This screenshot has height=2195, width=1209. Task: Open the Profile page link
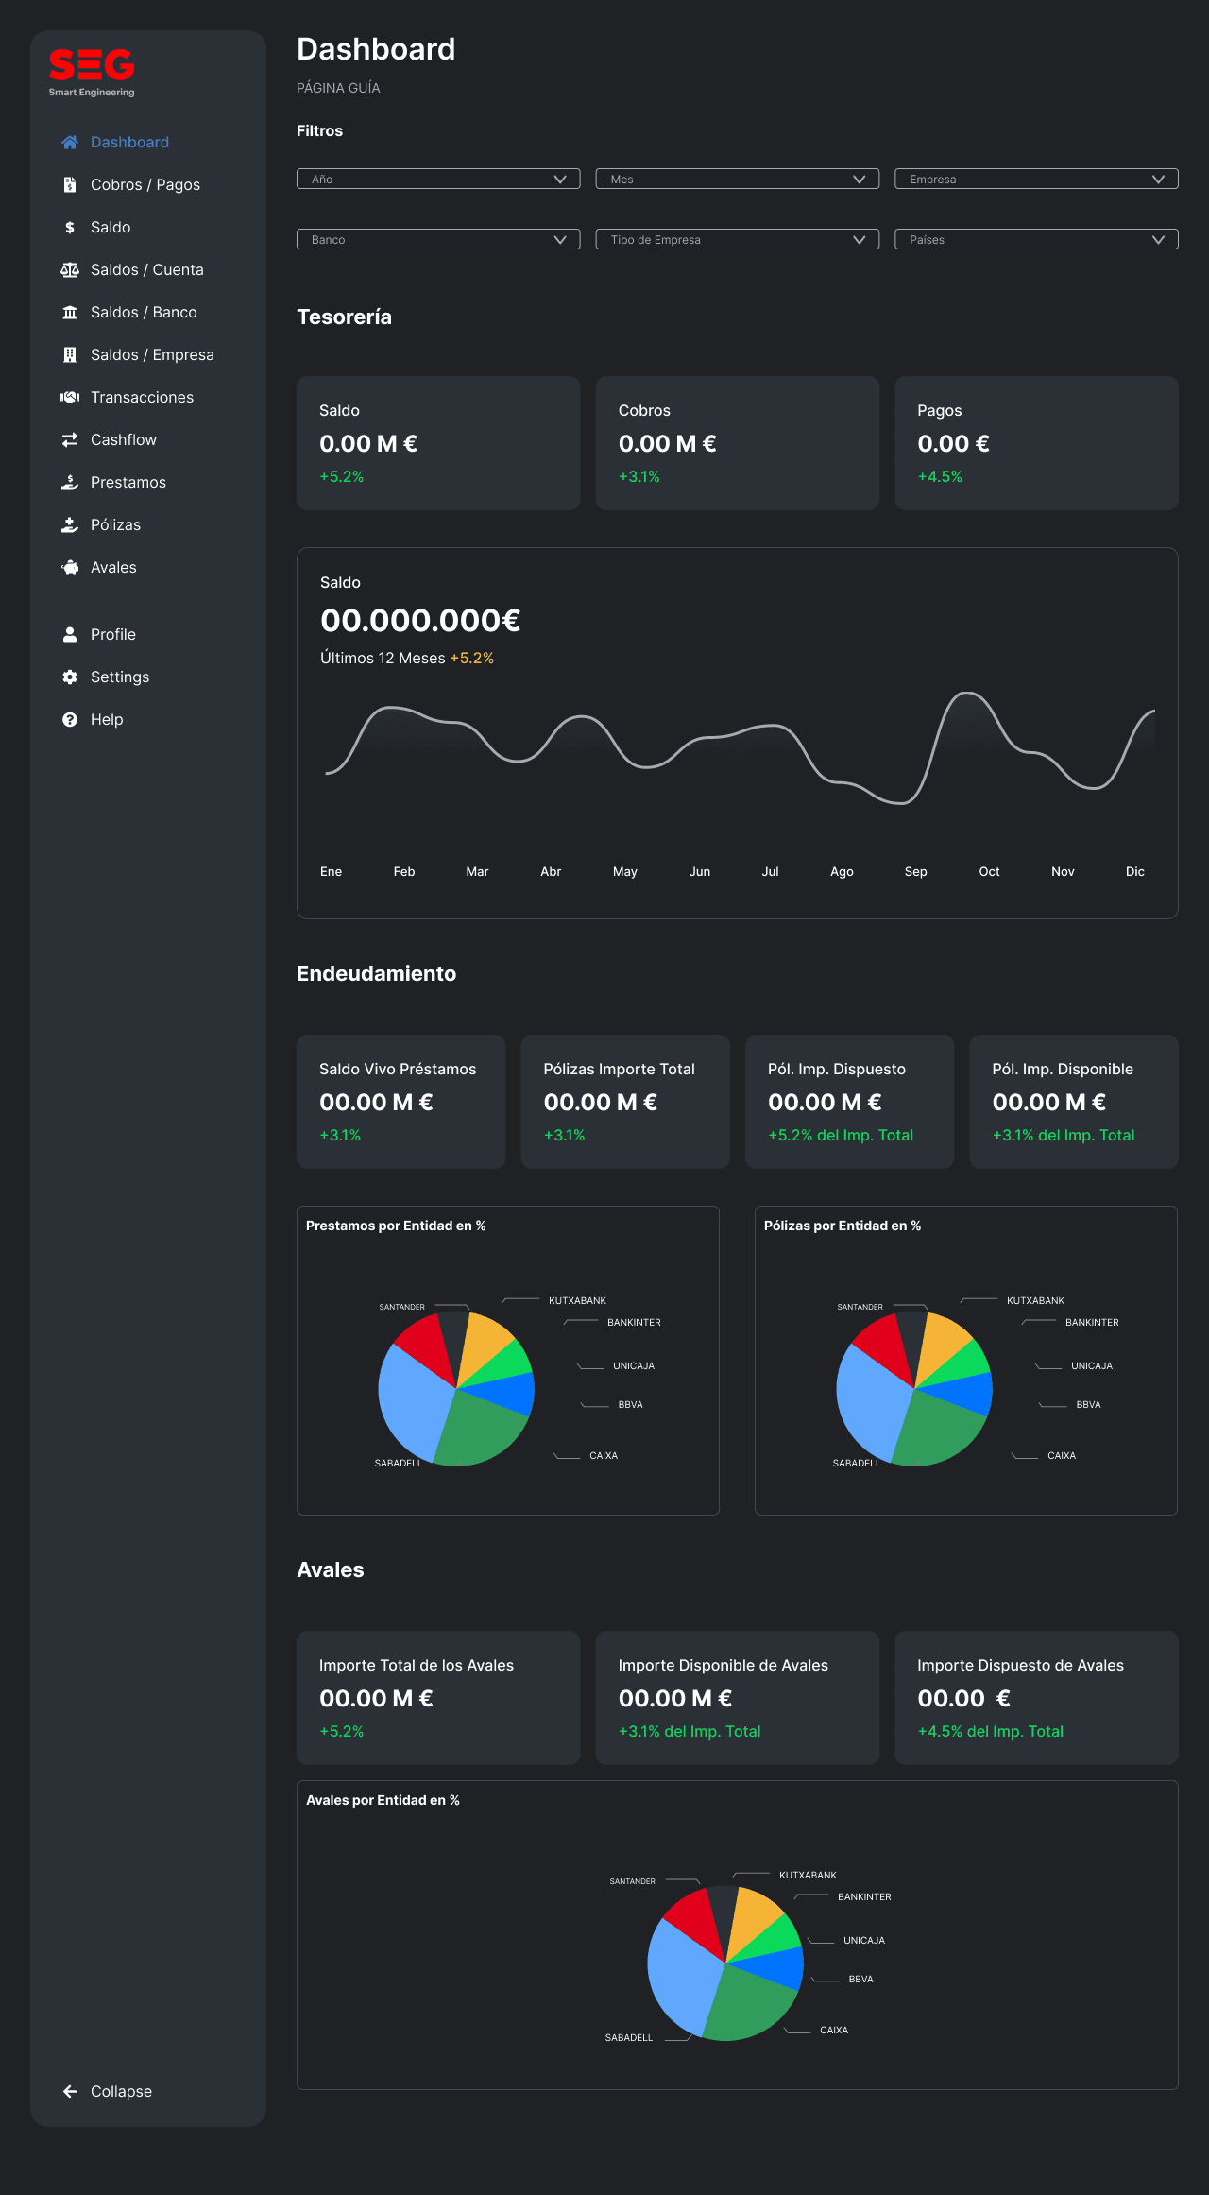pyautogui.click(x=112, y=635)
